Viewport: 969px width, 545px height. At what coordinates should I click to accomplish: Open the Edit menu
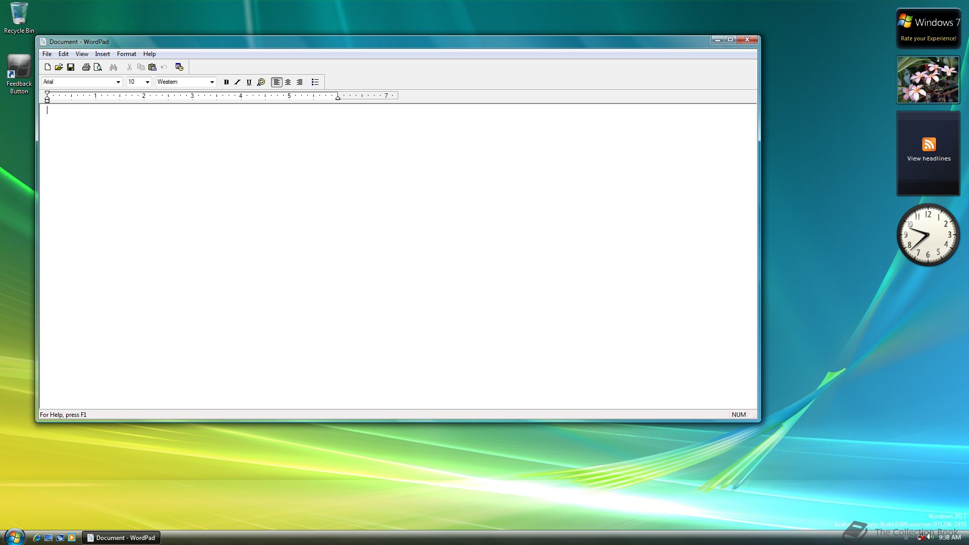[64, 54]
